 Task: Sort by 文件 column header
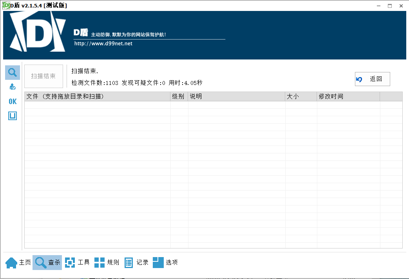pyautogui.click(x=97, y=96)
